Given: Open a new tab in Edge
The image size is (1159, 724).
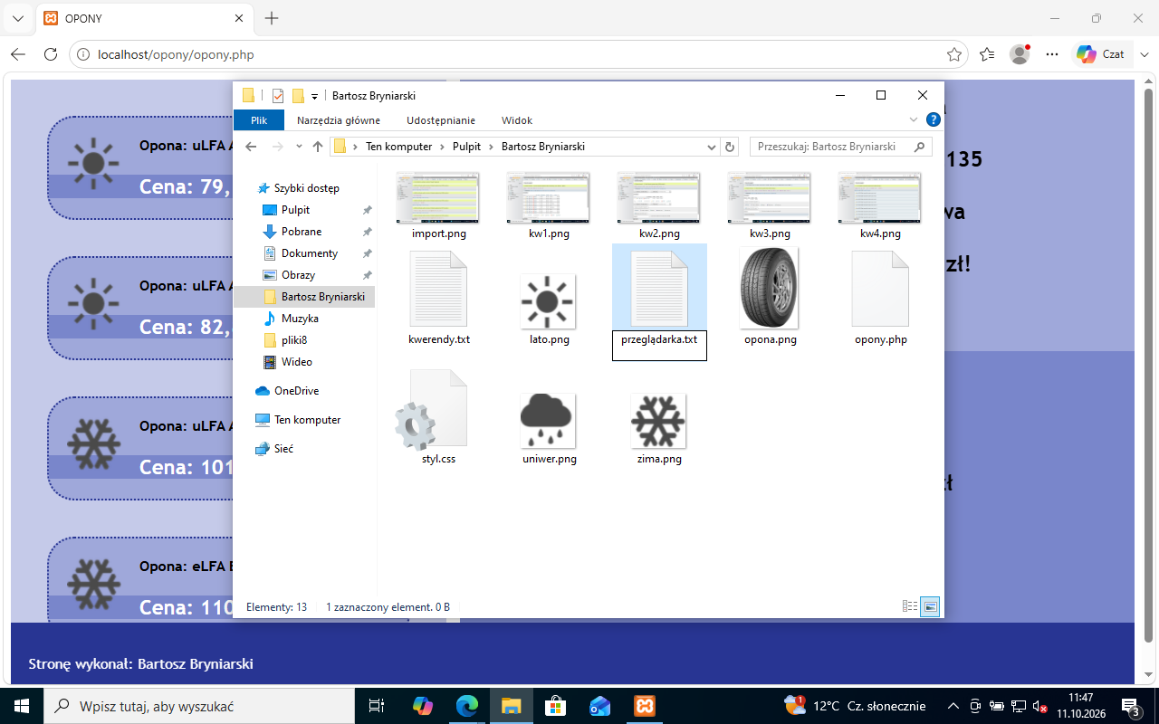Looking at the screenshot, I should [272, 18].
